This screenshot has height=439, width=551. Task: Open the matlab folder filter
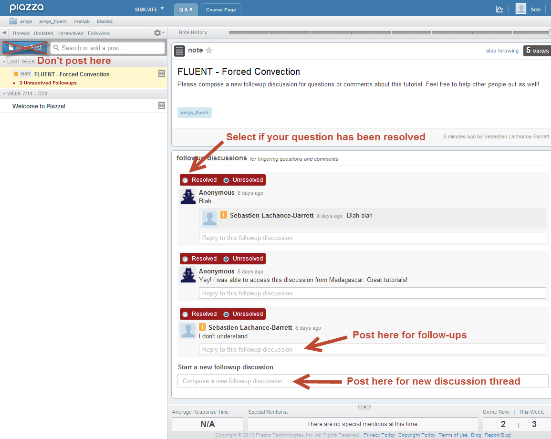(x=82, y=21)
